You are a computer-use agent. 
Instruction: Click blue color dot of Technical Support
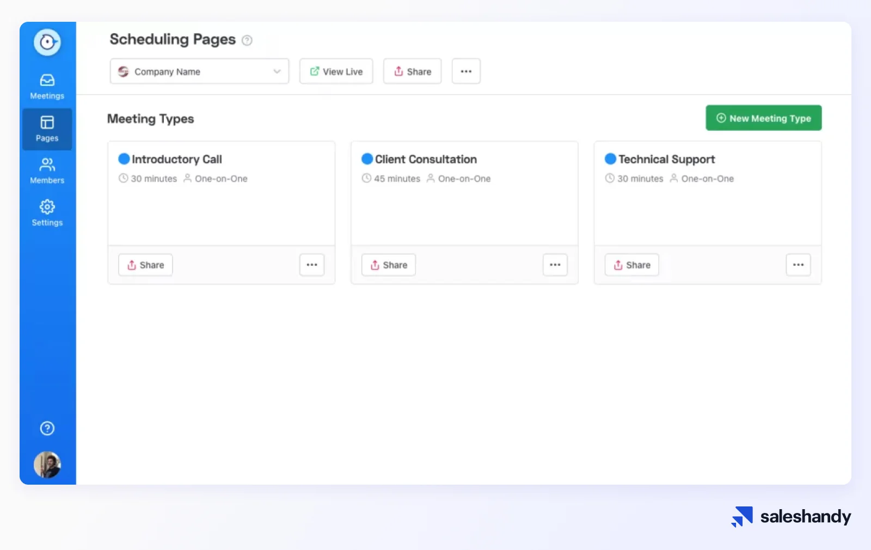[x=611, y=159]
